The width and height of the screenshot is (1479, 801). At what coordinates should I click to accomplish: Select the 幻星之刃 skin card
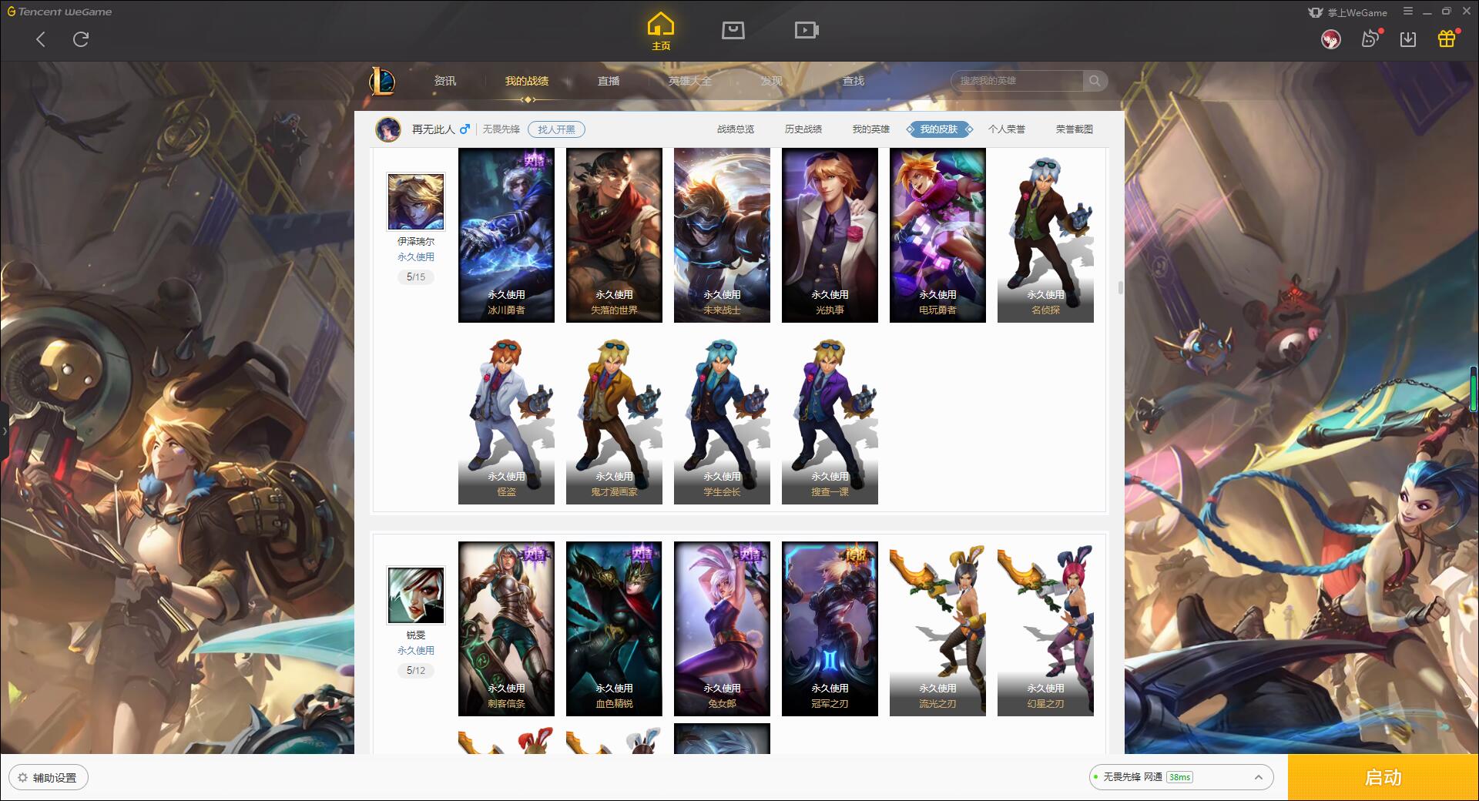click(x=1045, y=628)
